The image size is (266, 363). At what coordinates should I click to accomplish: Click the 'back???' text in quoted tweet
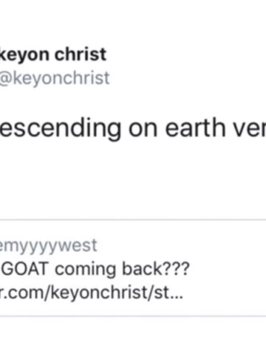156,269
